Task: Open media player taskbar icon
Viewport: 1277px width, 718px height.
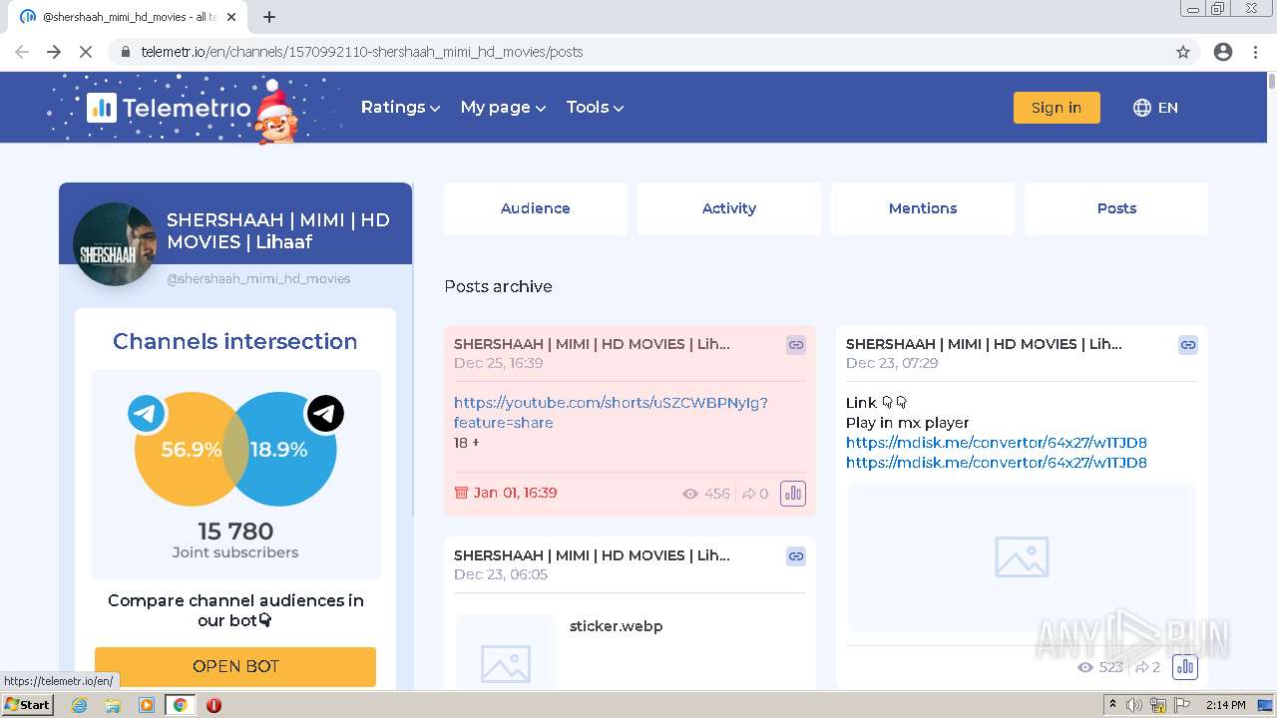Action: (147, 705)
